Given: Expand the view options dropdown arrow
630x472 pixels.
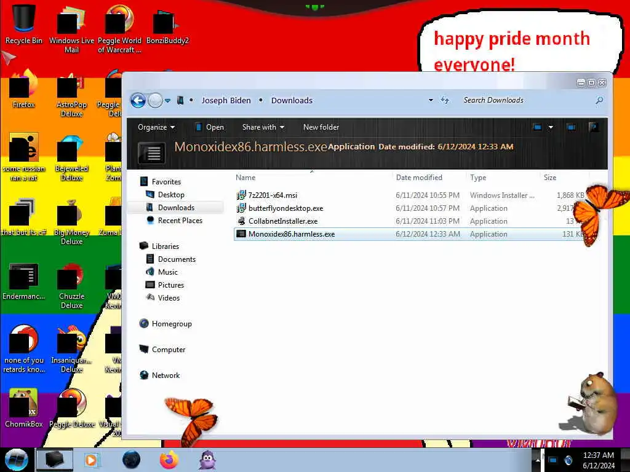Looking at the screenshot, I should pyautogui.click(x=551, y=127).
